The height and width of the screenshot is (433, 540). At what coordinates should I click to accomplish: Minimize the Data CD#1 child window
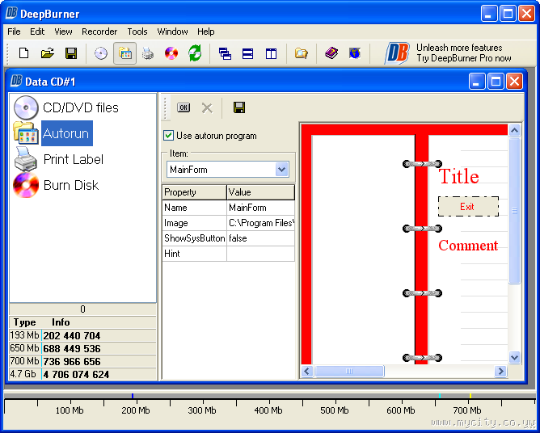[x=477, y=82]
